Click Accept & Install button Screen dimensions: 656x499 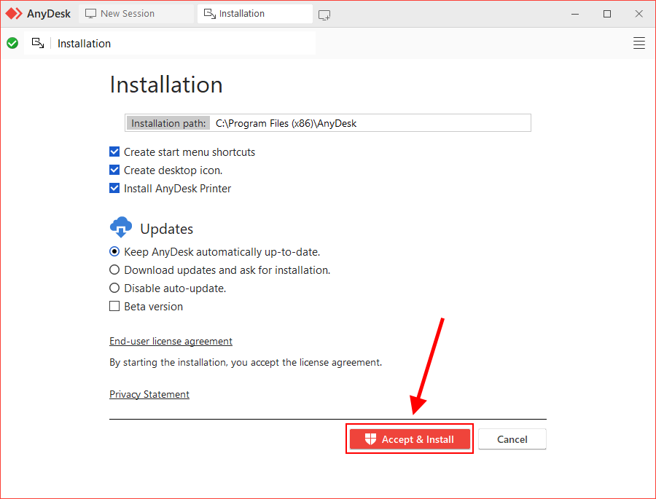(x=410, y=439)
